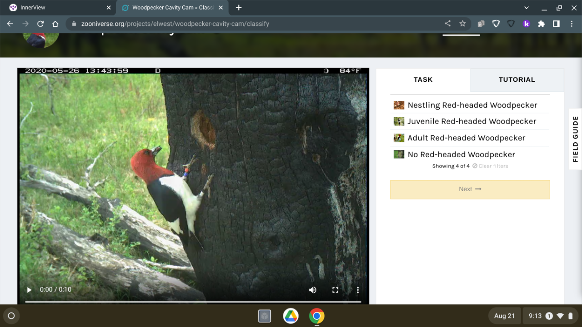Switch to the TUTORIAL tab
Image resolution: width=582 pixels, height=327 pixels.
tap(517, 79)
